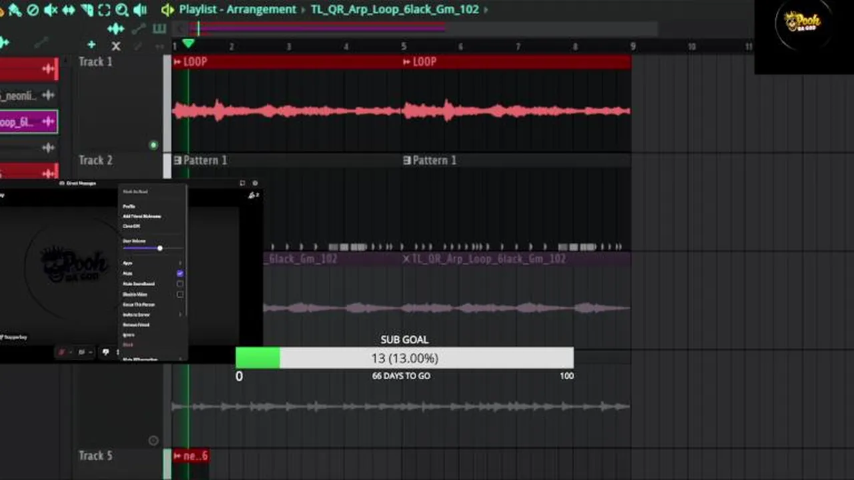Click the bright audio waveform icon below the toolbar
Screen dimensions: 854x480
(x=115, y=29)
